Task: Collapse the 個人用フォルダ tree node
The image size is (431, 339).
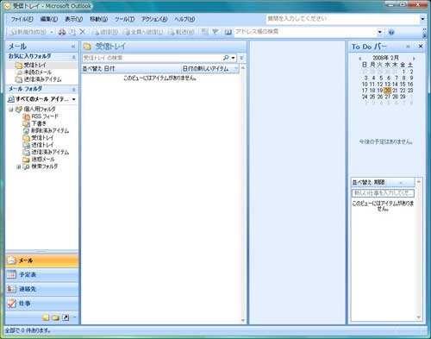Action: click(x=11, y=110)
